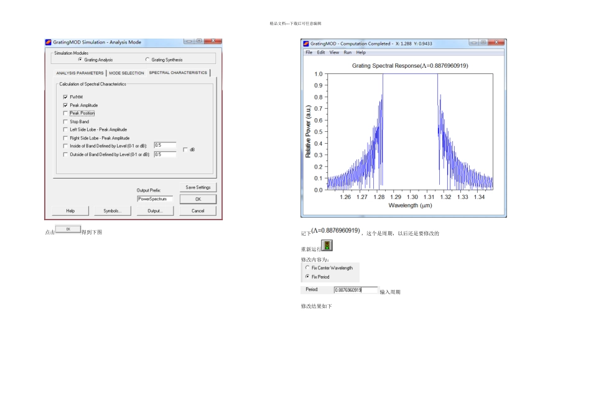Image resolution: width=591 pixels, height=418 pixels.
Task: Select the Fix Center Wavelength option
Action: click(307, 267)
